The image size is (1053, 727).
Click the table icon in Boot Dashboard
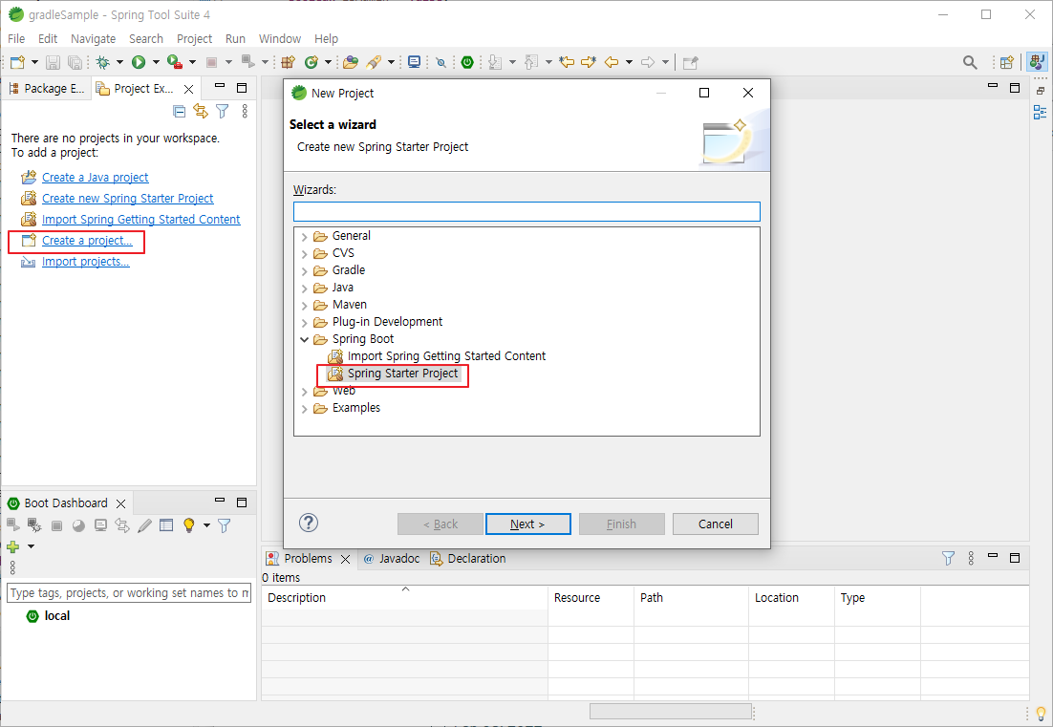(166, 525)
